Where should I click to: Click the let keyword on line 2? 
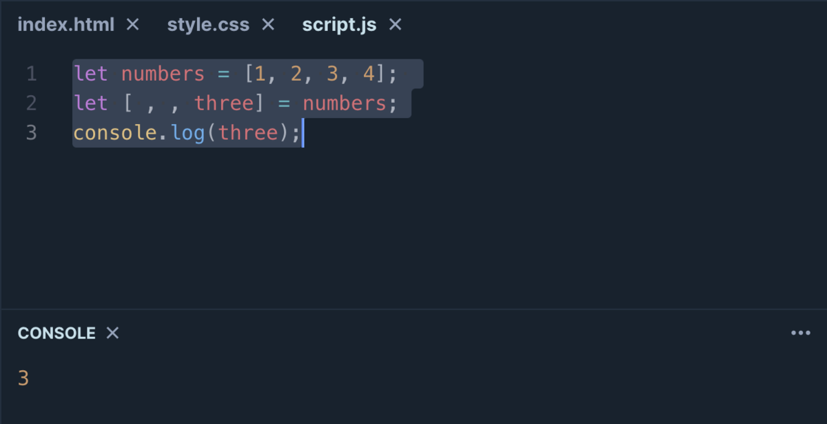(x=90, y=103)
